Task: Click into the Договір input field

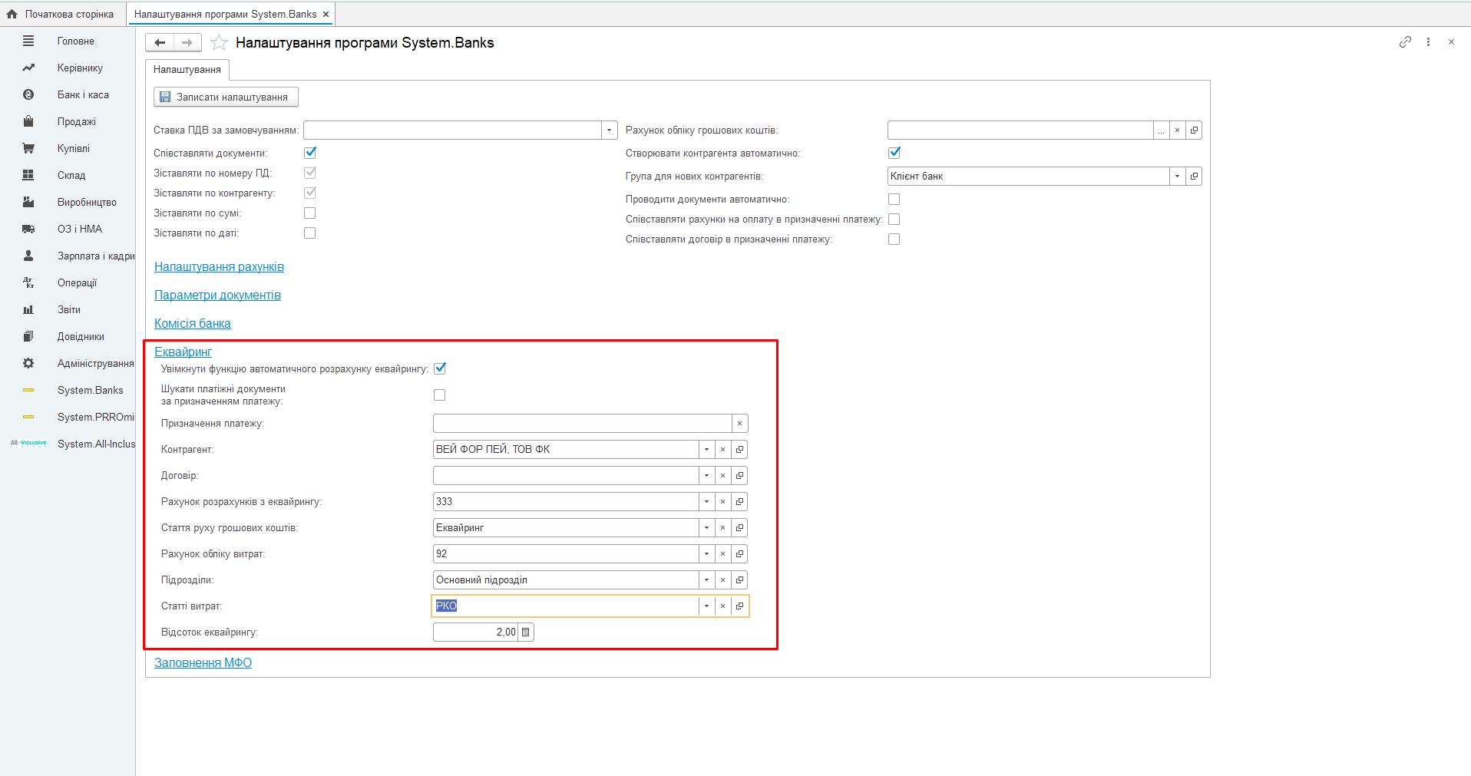Action: (565, 476)
